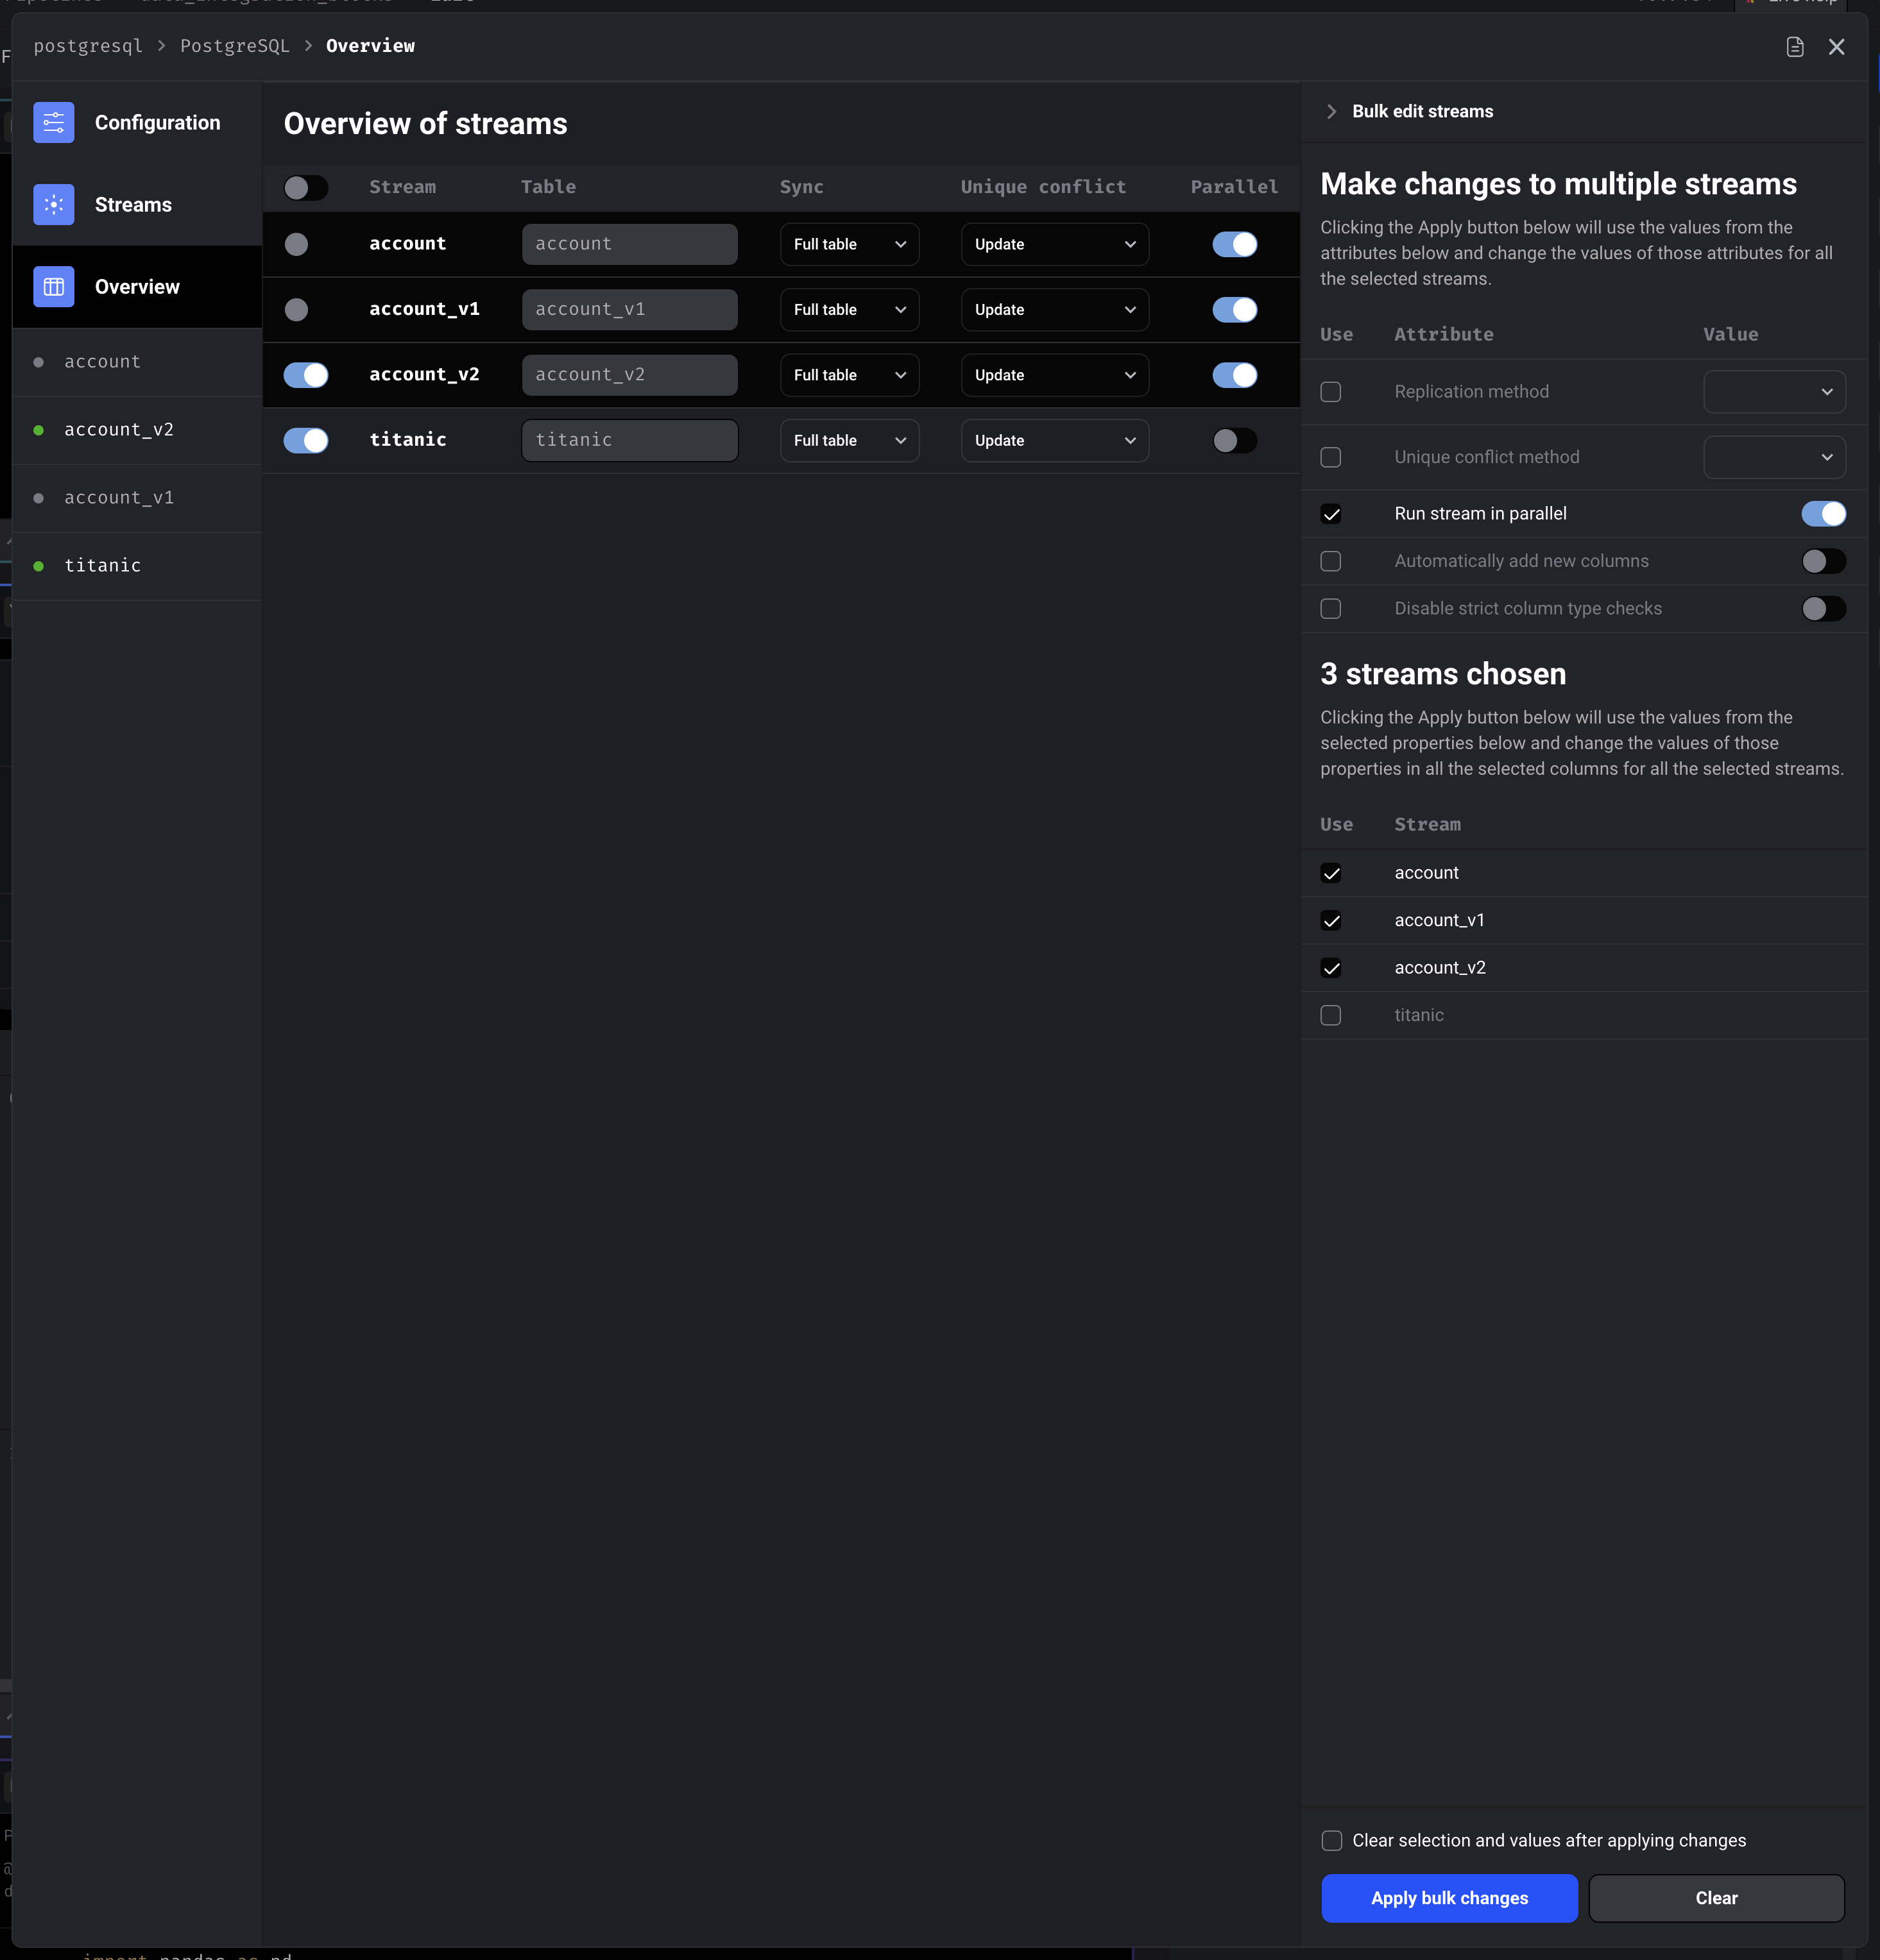Click the Unique conflict column header
Screen dimensions: 1880x1960
1043,187
